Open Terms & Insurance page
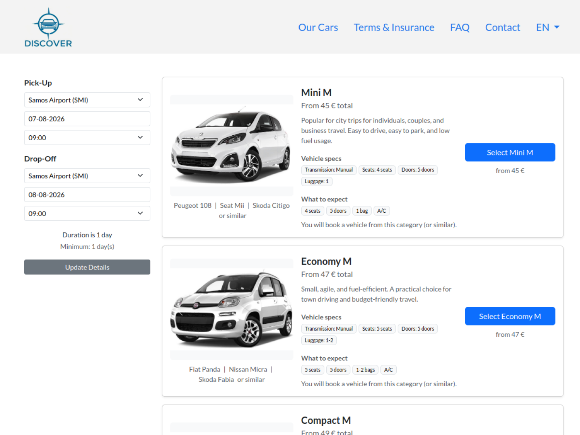Image resolution: width=580 pixels, height=435 pixels. 394,27
